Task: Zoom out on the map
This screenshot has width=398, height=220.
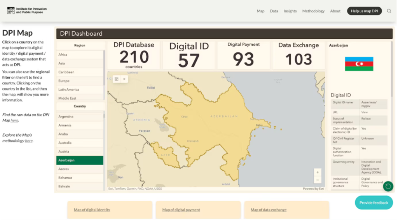Action: click(318, 180)
